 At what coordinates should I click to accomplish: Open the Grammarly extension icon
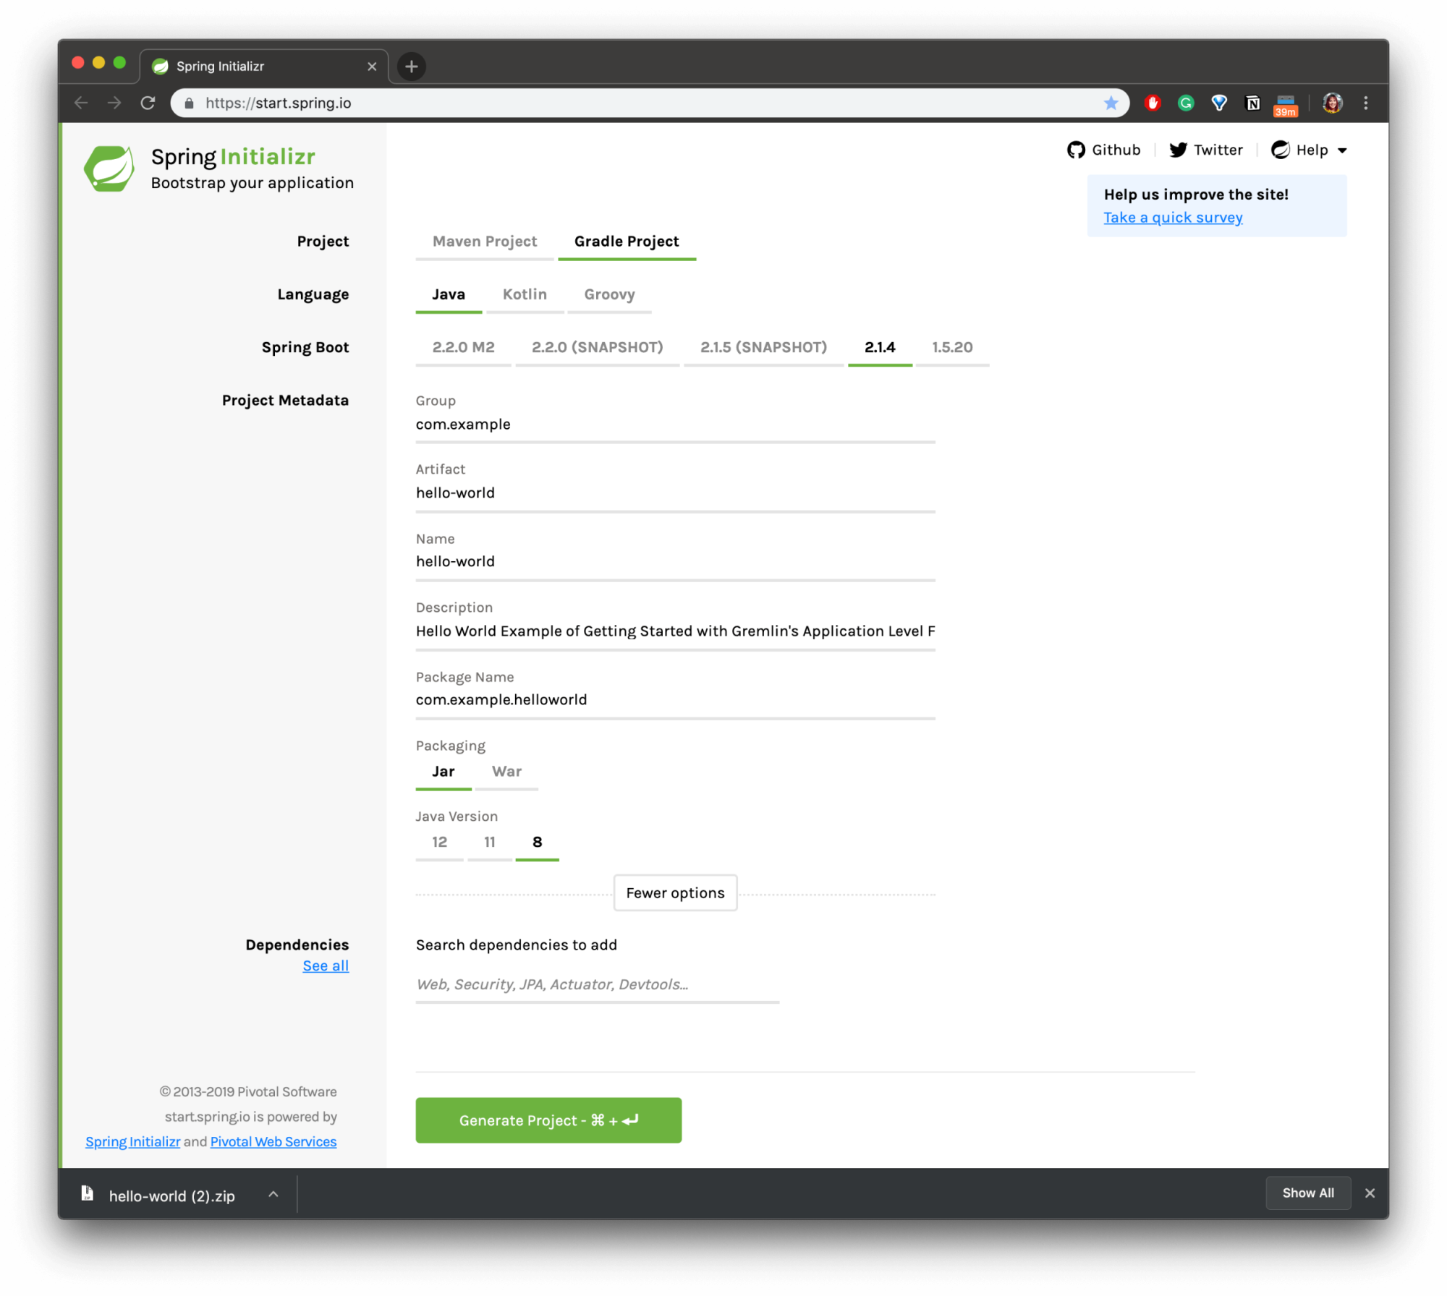pyautogui.click(x=1186, y=103)
